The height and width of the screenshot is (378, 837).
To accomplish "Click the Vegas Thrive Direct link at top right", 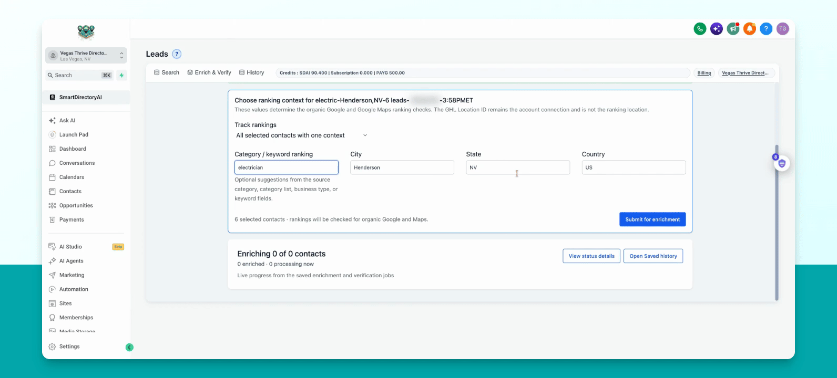I will click(746, 73).
